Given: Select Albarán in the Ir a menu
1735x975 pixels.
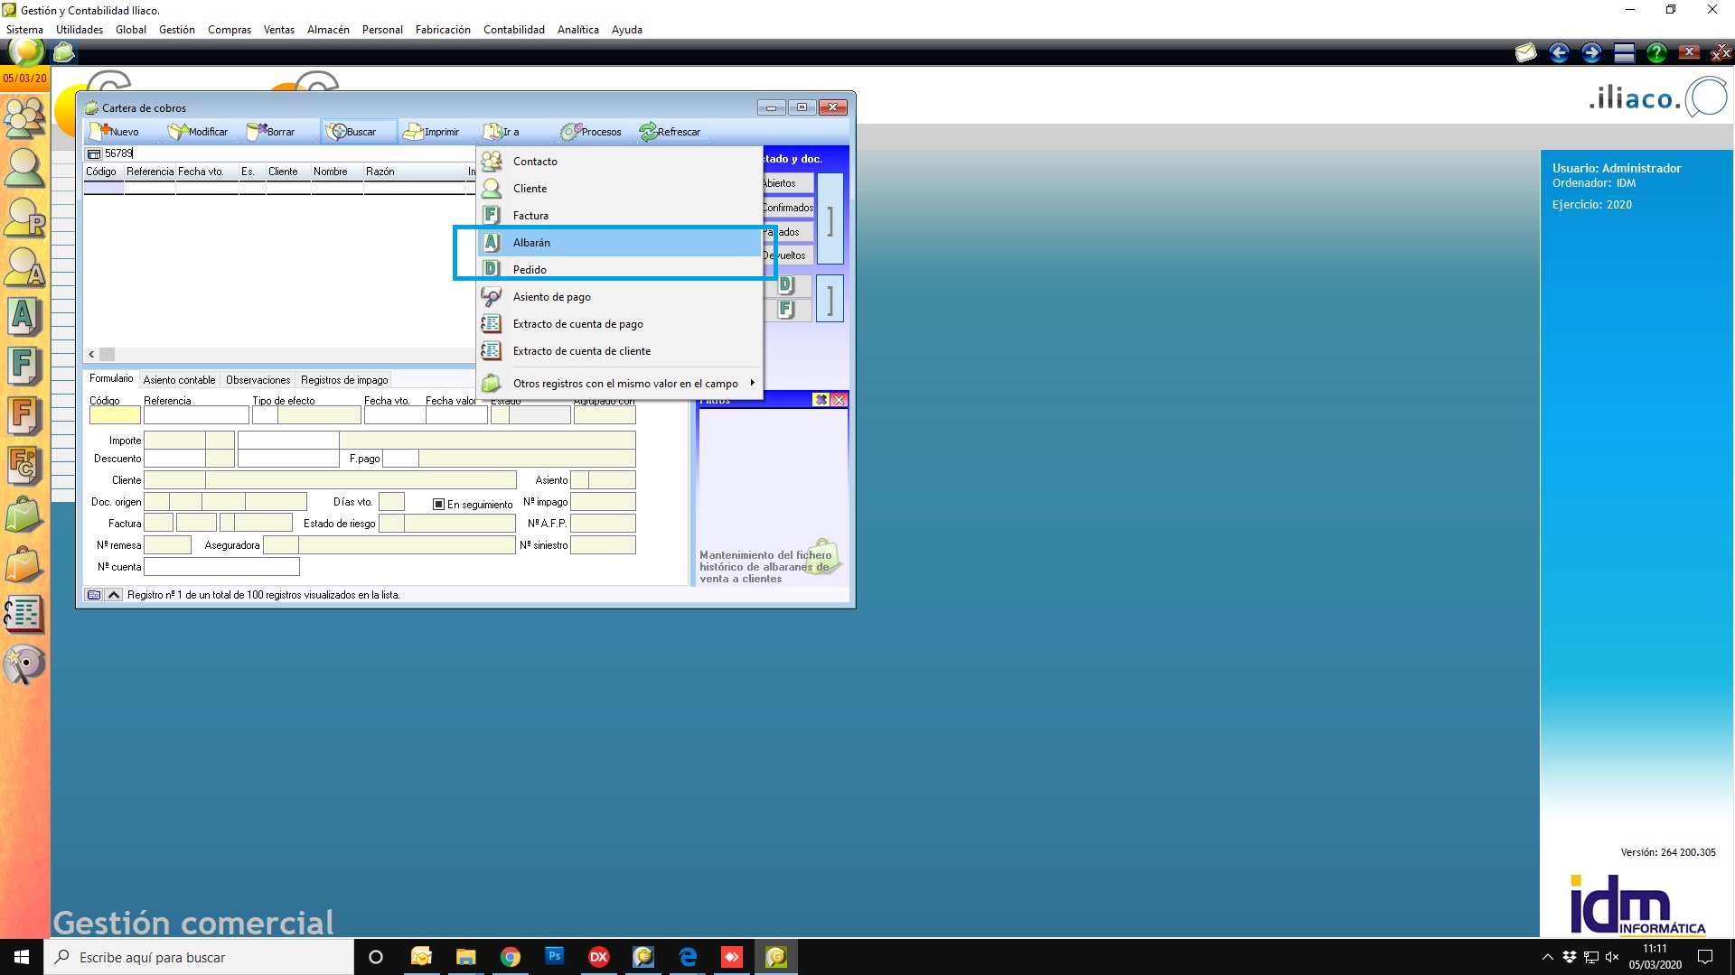Looking at the screenshot, I should (620, 243).
